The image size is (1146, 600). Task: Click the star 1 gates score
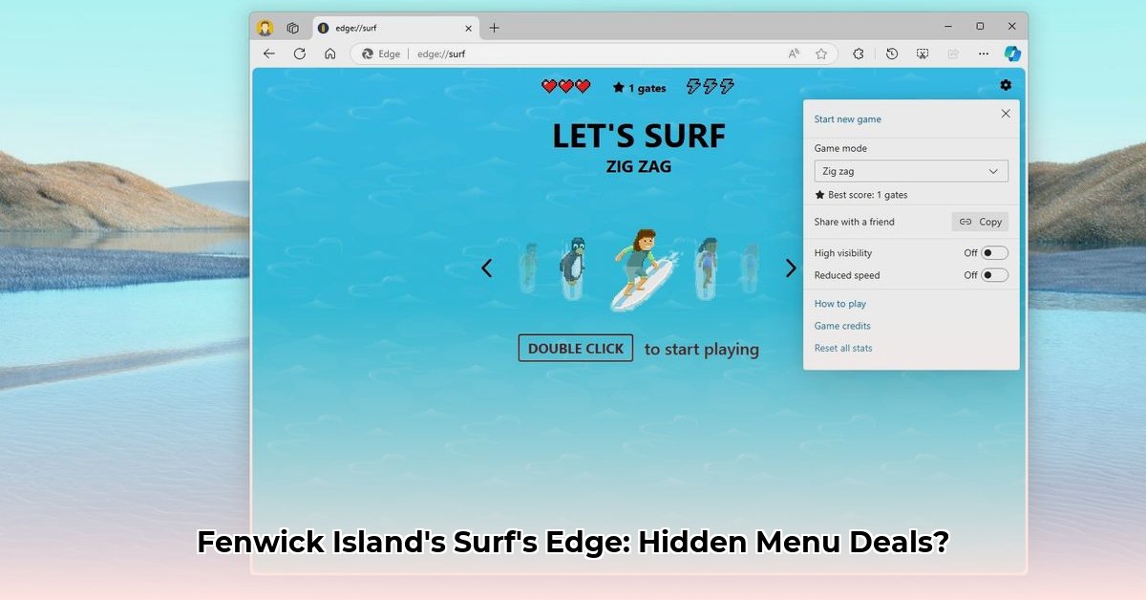(640, 88)
